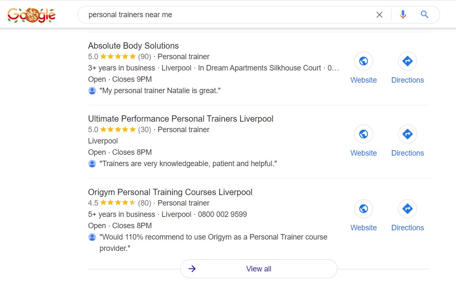This screenshot has width=456, height=284.
Task: Click the Directions icon for Origym Personal Training Courses
Action: point(407,208)
